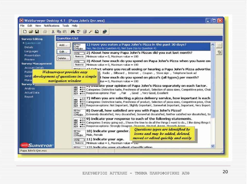The width and height of the screenshot is (247, 184).
Task: Click the Delete... button
Action: [63, 58]
